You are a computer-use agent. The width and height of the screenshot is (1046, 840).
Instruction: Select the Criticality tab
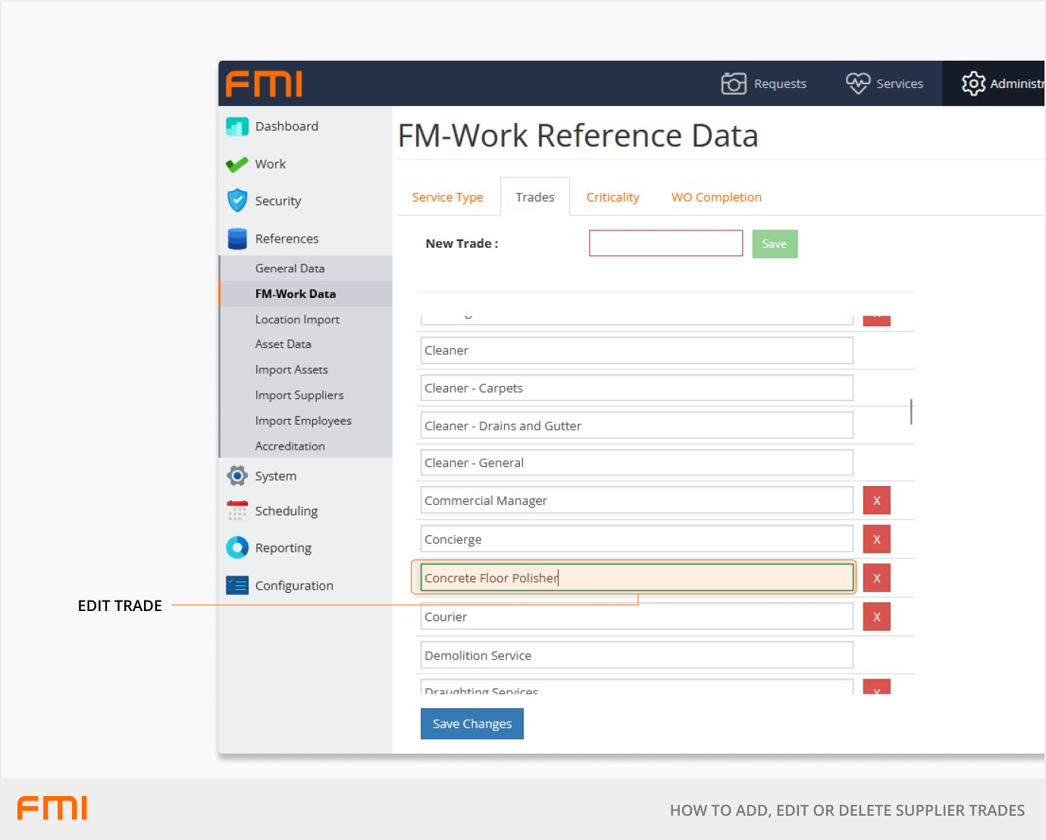(x=612, y=197)
